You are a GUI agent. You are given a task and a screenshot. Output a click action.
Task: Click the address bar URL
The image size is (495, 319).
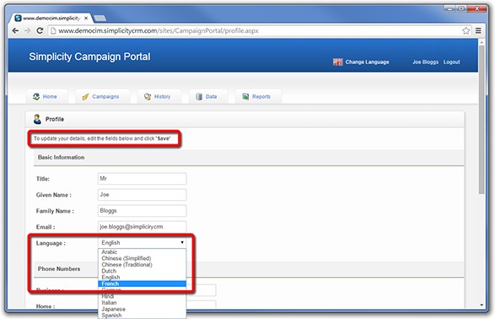point(159,30)
